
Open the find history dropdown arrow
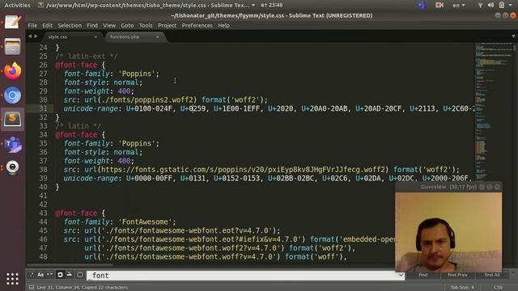(401, 275)
